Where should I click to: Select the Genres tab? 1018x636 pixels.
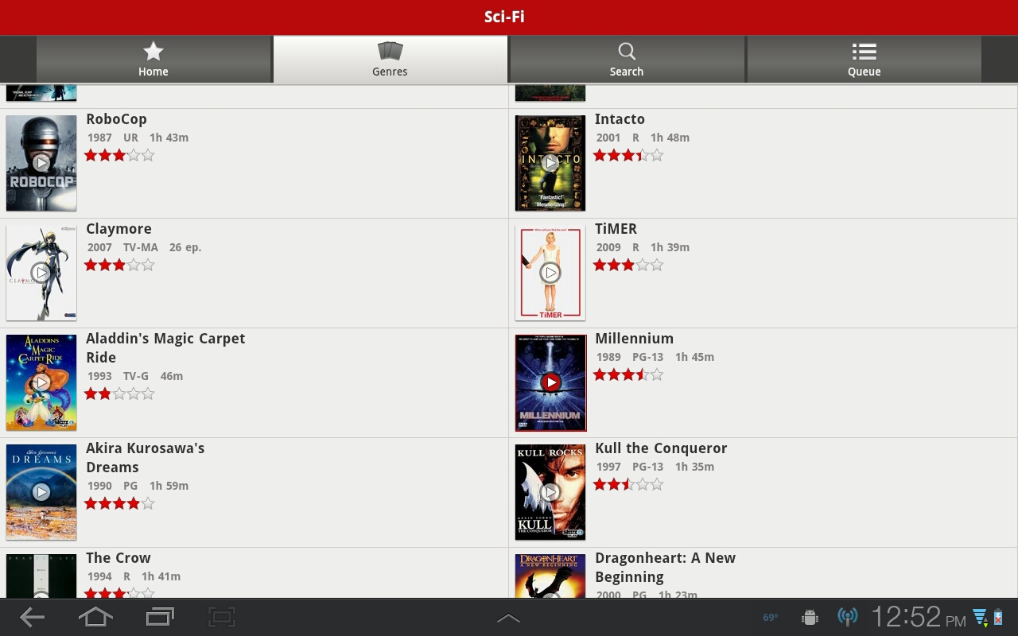390,60
